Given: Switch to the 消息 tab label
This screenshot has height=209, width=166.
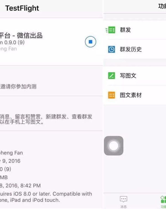Looking at the screenshot, I should point(123,206).
